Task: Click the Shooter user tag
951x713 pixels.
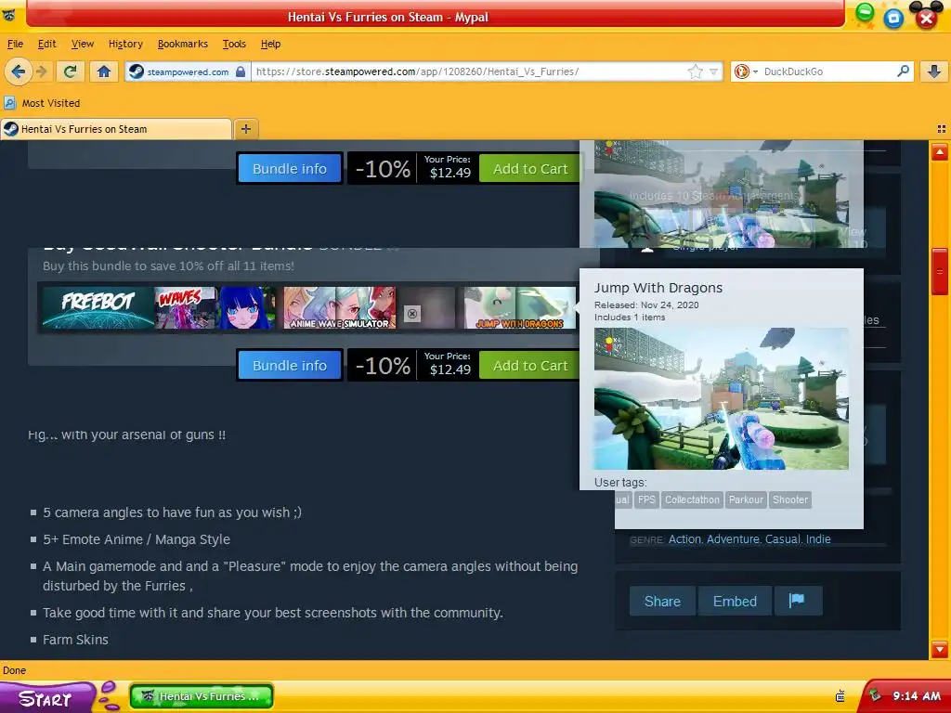Action: [x=790, y=499]
